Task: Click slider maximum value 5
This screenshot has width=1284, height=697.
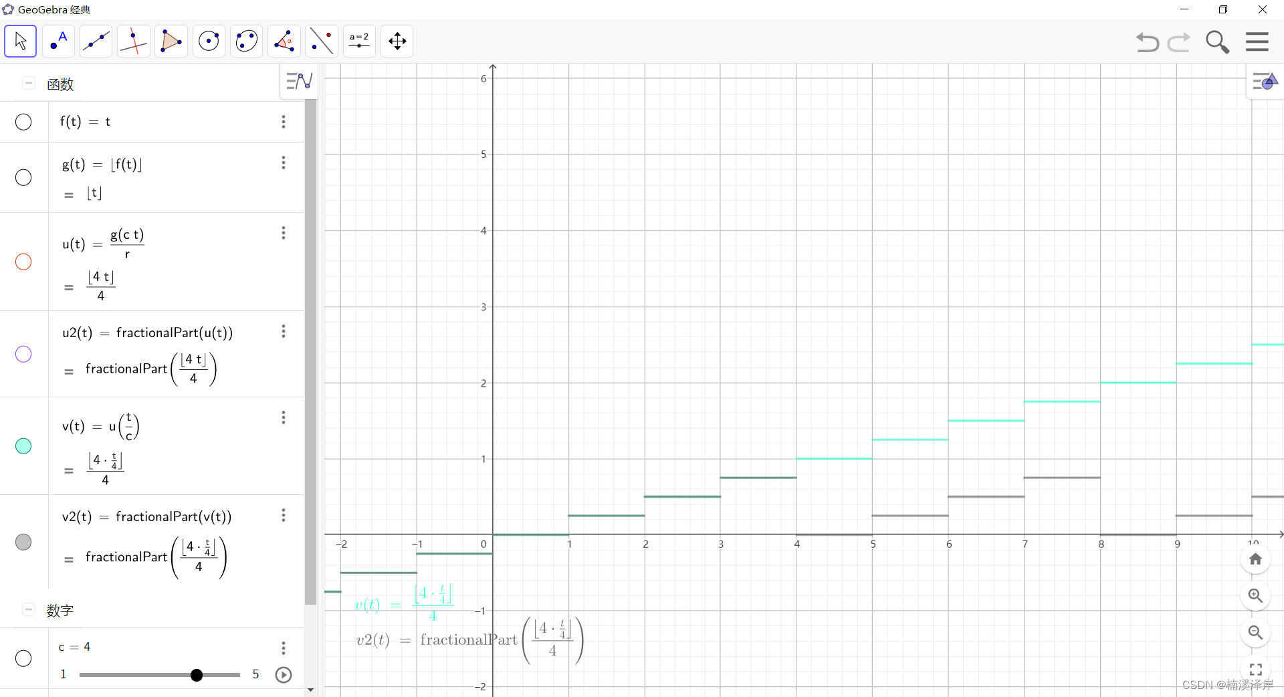Action: (x=255, y=674)
